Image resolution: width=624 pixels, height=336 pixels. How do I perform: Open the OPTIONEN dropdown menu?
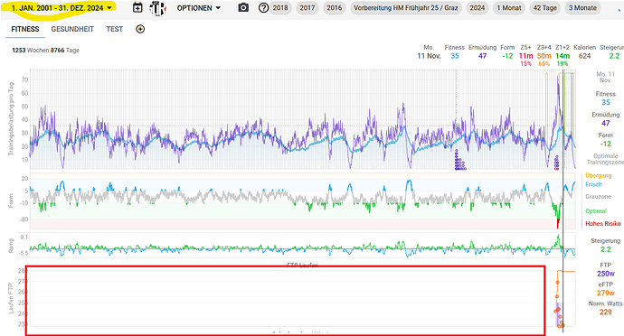(x=199, y=8)
